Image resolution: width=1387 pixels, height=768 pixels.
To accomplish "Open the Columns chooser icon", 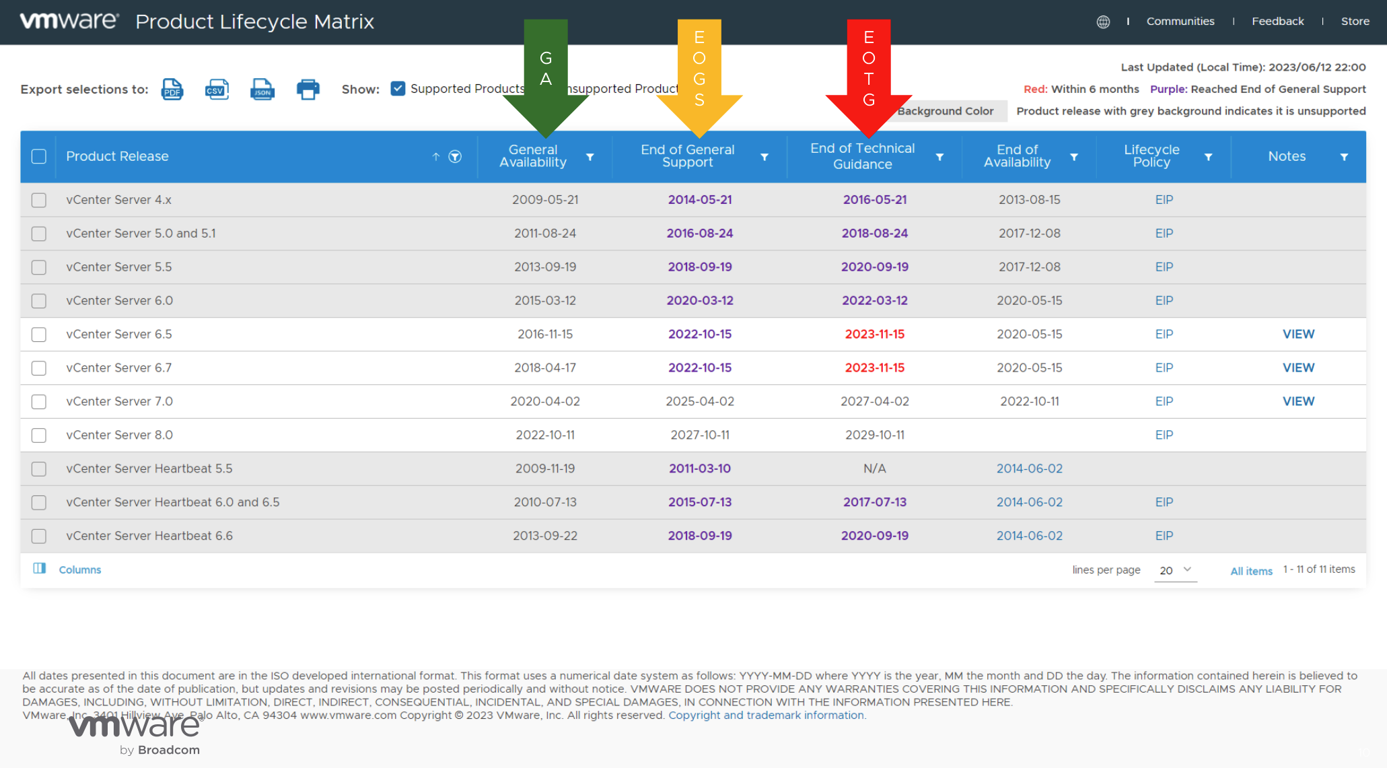I will 40,569.
